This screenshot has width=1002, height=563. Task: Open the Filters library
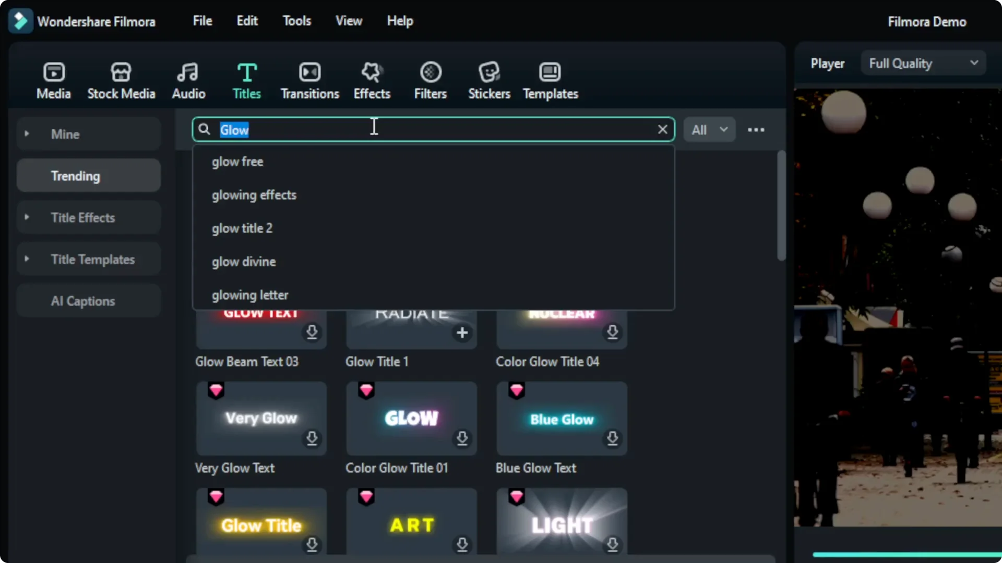pos(431,79)
